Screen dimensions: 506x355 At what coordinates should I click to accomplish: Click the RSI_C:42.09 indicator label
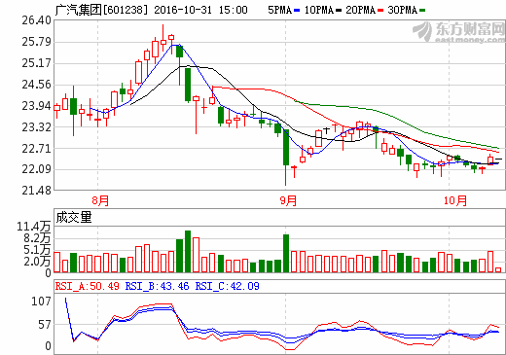click(227, 286)
